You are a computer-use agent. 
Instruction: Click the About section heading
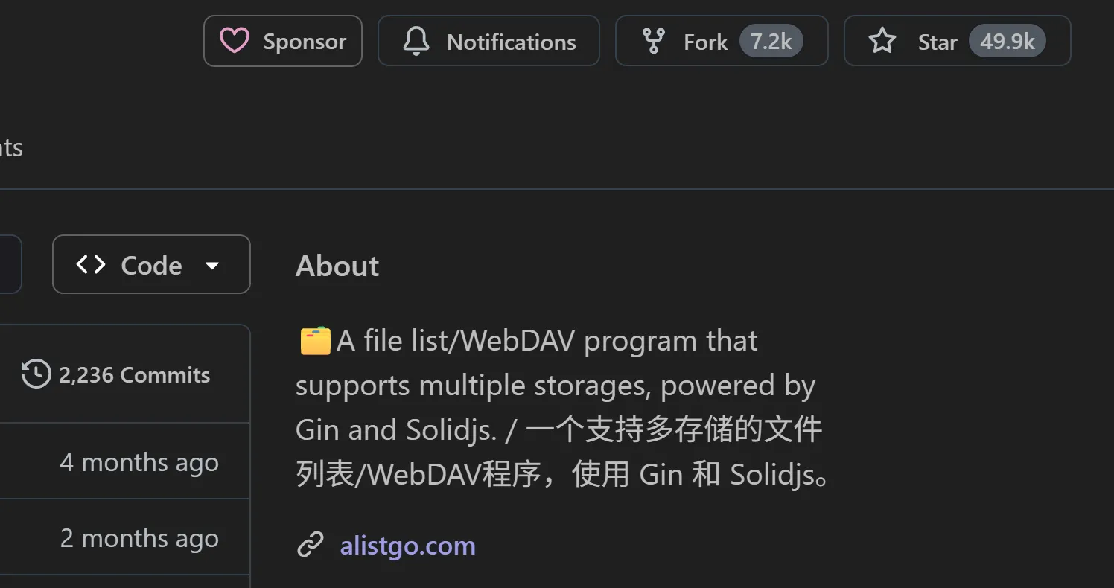[337, 266]
